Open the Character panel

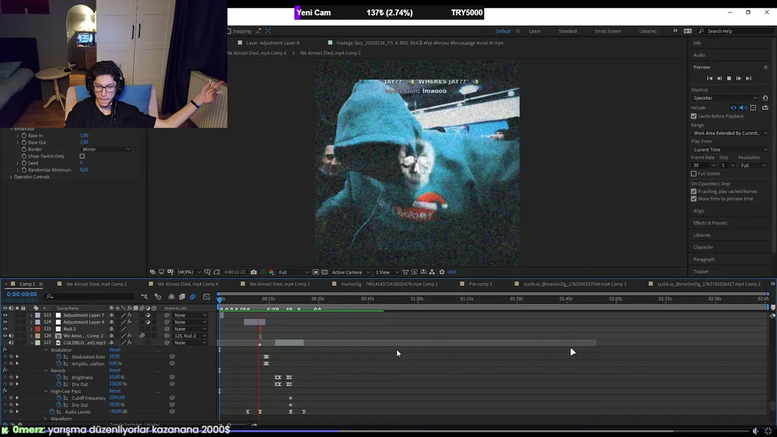pos(704,247)
